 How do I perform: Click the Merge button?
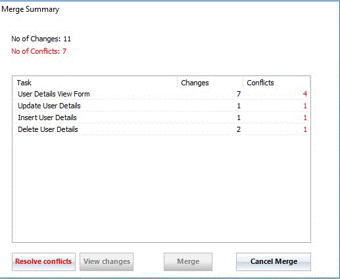tap(188, 262)
